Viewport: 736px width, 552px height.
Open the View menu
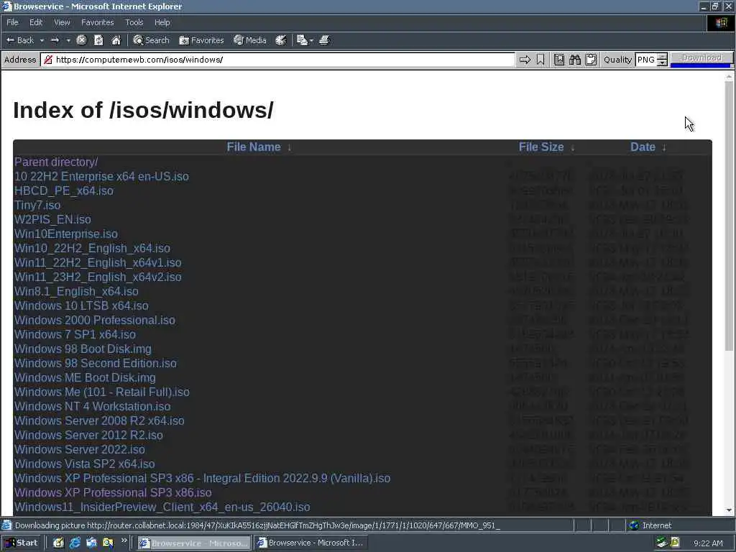coord(62,22)
